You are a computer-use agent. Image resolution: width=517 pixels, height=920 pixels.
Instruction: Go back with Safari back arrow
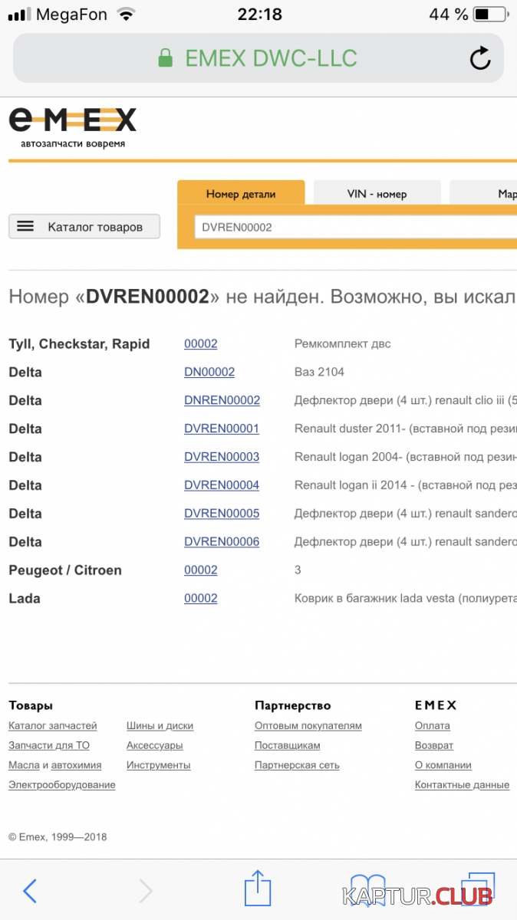pyautogui.click(x=30, y=891)
